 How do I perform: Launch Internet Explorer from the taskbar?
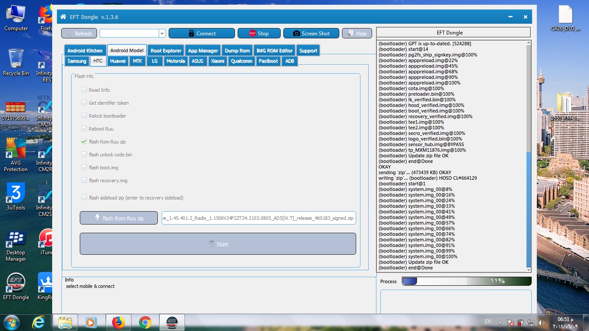tap(39, 322)
